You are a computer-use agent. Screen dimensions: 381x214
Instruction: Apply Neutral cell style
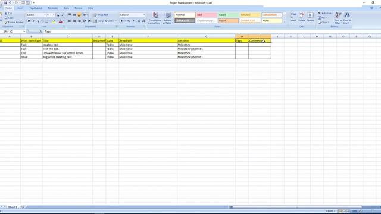pos(250,15)
